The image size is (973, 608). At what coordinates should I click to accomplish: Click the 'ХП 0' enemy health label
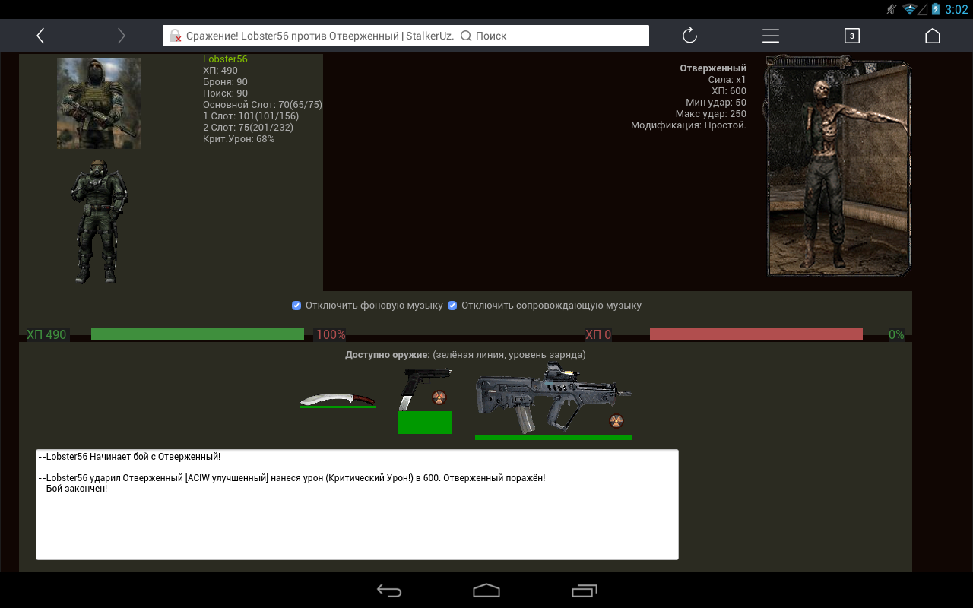point(598,334)
